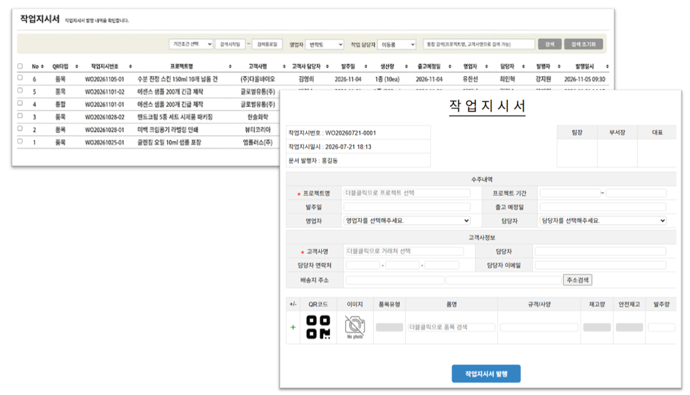Screen dimensions: 690x395
Task: Open the 영업자 filter dropdown showing 변학도
Action: coord(324,44)
